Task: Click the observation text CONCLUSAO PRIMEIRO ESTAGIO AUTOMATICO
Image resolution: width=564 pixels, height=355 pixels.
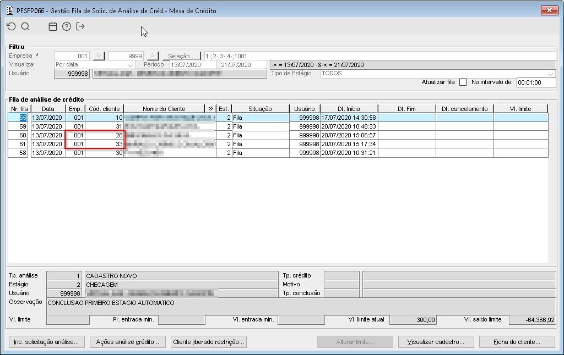Action: [x=111, y=303]
